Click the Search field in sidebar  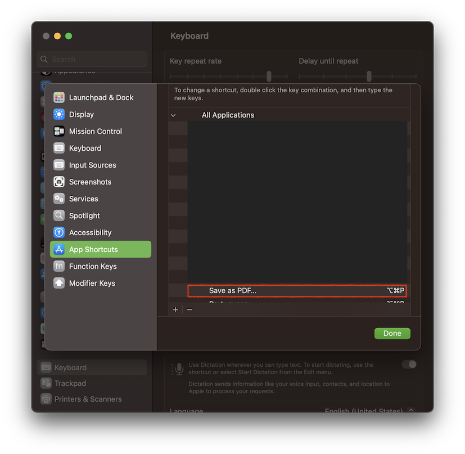[92, 59]
